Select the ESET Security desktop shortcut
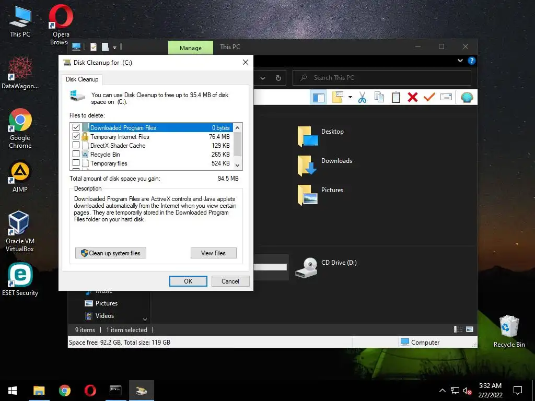Screen dimensions: 535x401 coord(20,279)
